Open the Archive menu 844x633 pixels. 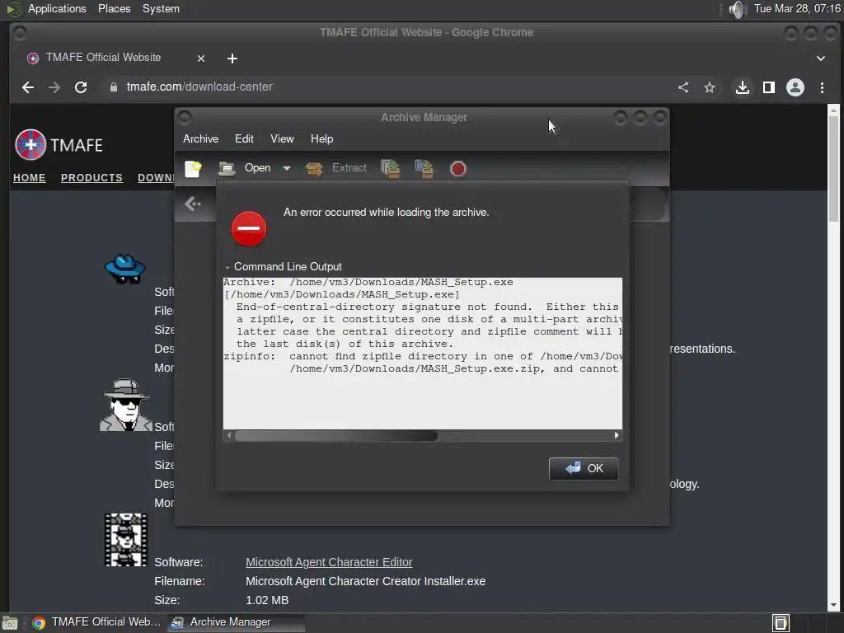click(x=201, y=138)
